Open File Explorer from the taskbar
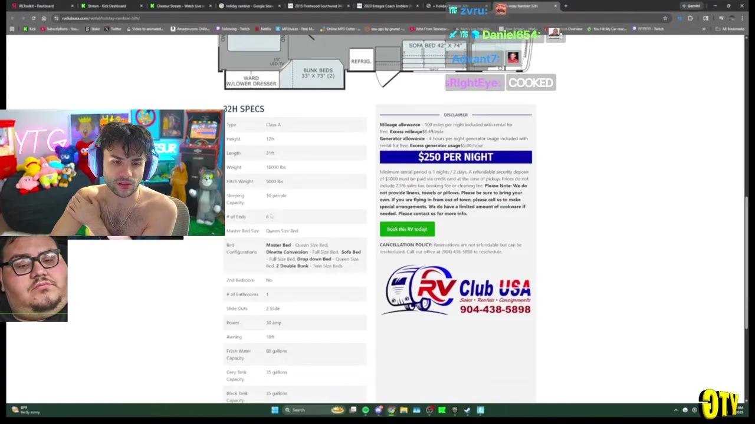Screen dimensions: 755x424 click(x=403, y=410)
